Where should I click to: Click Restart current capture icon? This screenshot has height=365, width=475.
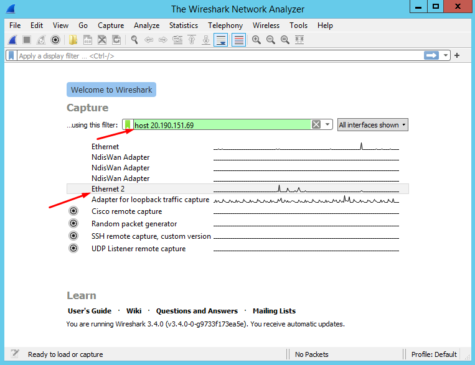41,40
